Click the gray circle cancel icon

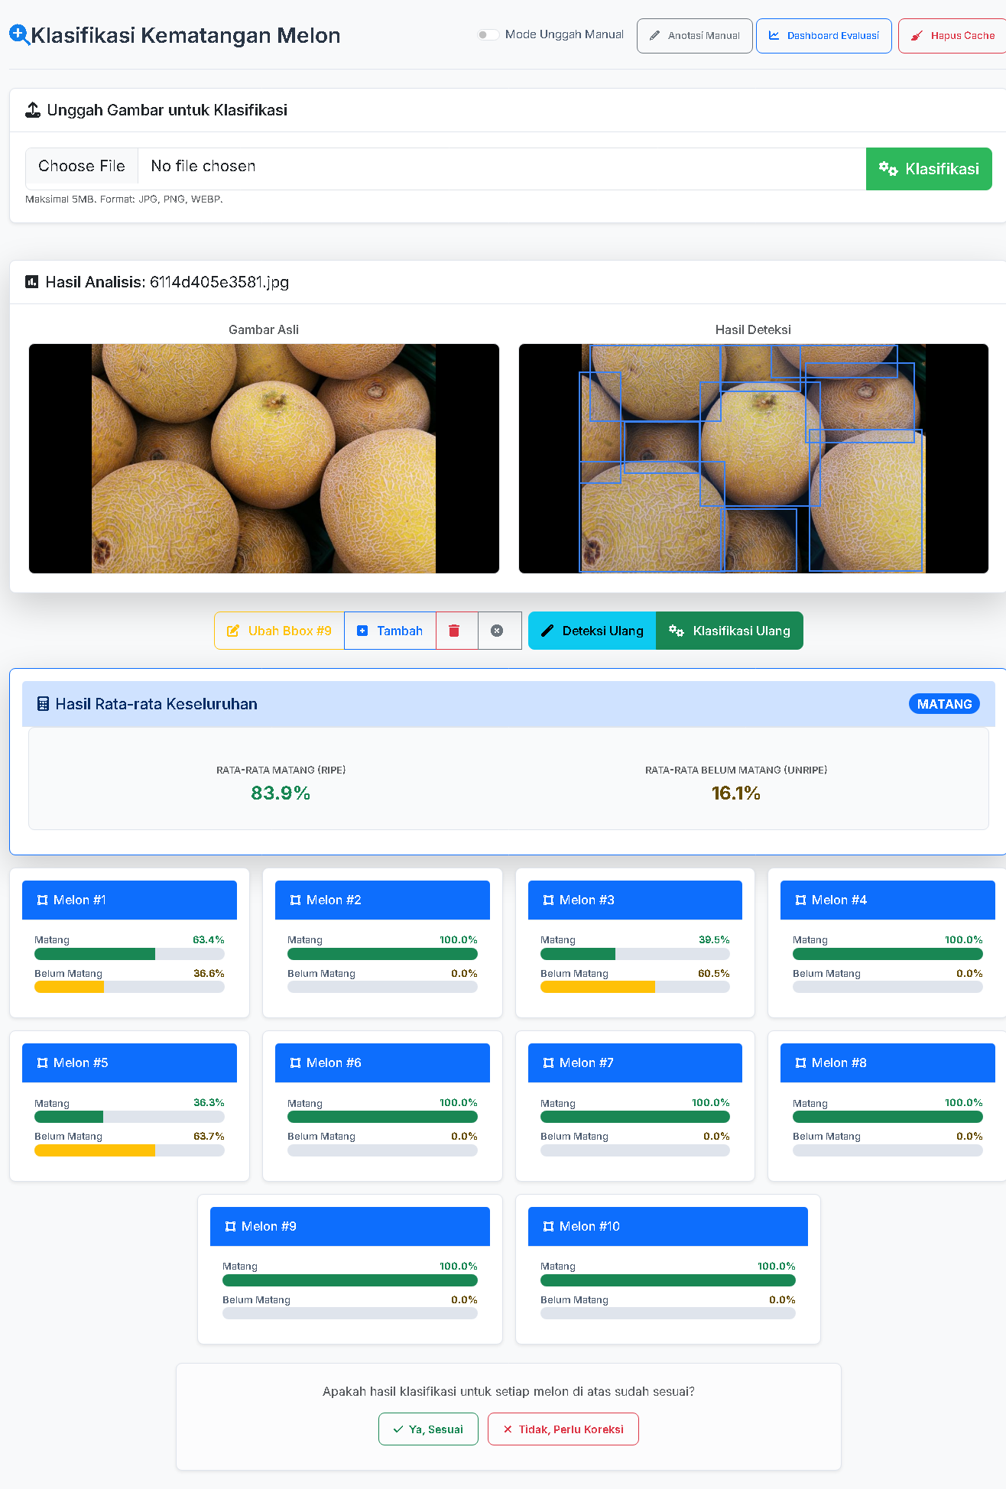click(x=497, y=631)
